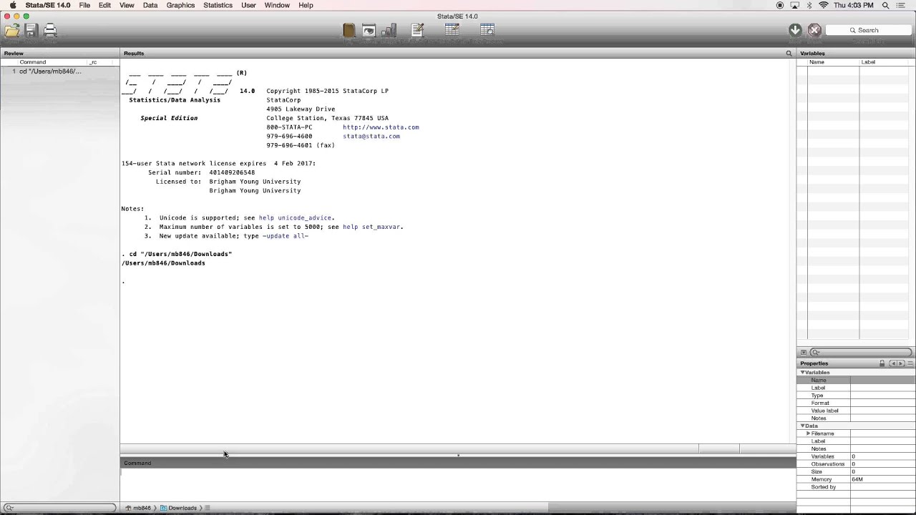Open the help set_maxvar link
916x515 pixels.
[x=371, y=227]
